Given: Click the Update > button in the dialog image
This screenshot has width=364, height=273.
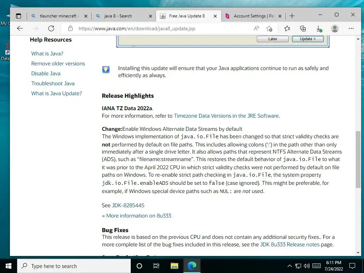Looking at the screenshot, I should 307,39.
